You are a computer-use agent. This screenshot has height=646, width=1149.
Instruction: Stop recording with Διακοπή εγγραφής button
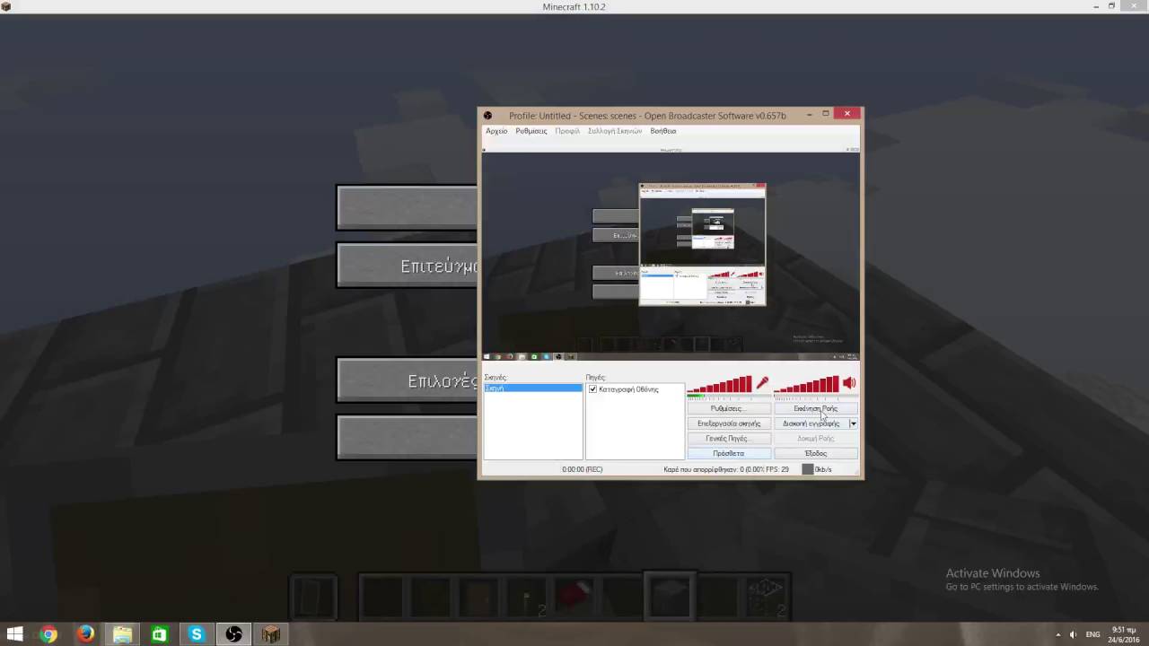(811, 423)
